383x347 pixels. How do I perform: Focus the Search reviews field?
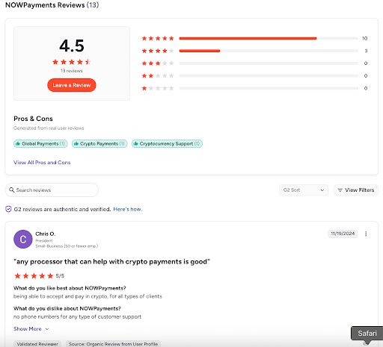(52, 190)
